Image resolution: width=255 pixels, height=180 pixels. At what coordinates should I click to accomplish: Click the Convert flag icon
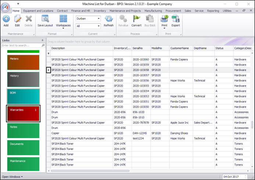point(136,19)
